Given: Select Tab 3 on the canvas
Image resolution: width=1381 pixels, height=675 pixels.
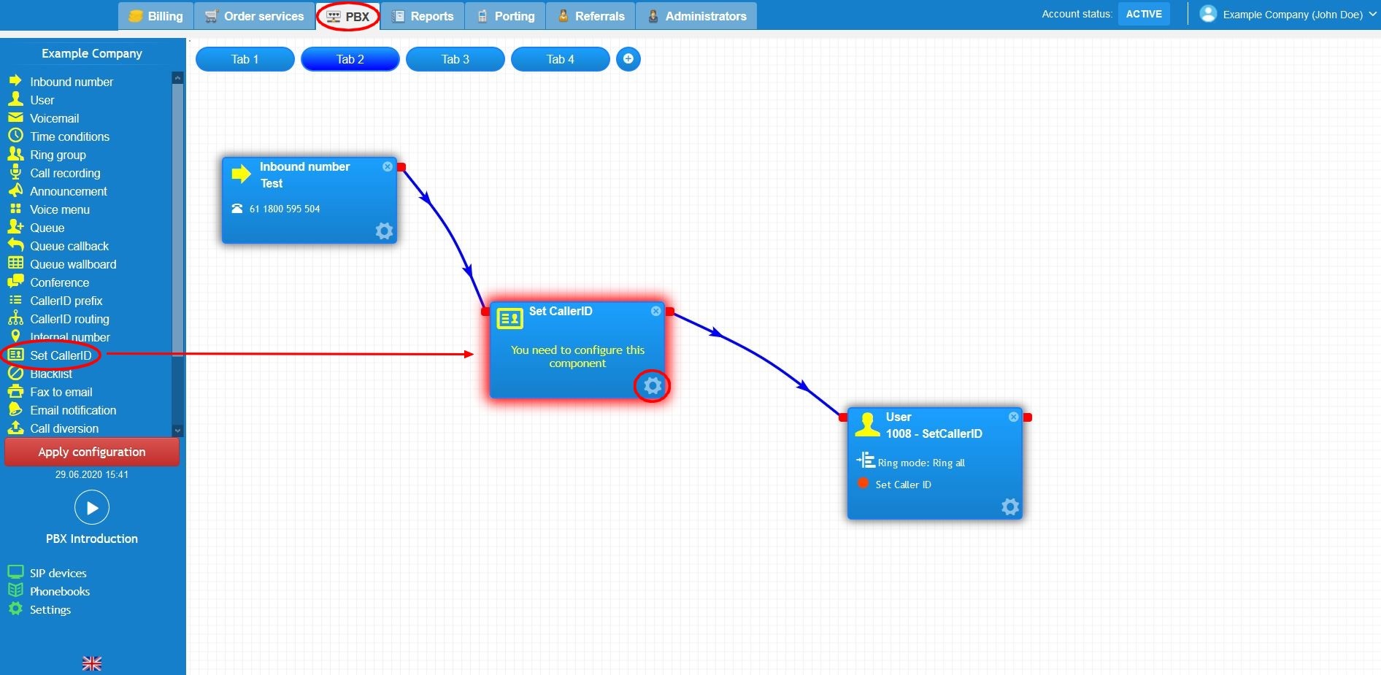Looking at the screenshot, I should pyautogui.click(x=455, y=59).
